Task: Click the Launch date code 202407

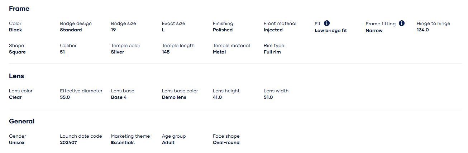Action: pos(68,143)
